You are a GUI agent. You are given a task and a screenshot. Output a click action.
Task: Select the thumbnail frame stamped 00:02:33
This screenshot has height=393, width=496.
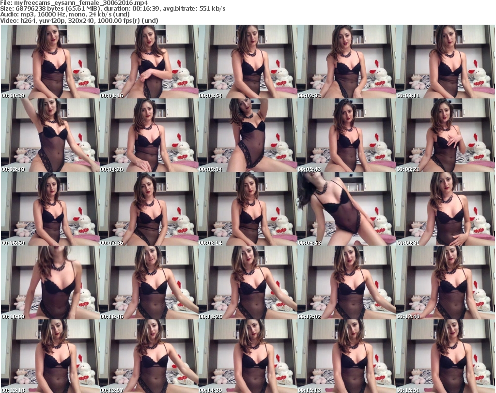coord(346,62)
